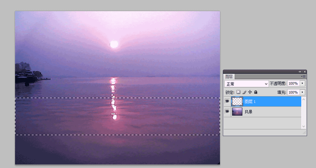The width and height of the screenshot is (316, 168).
Task: Select the layer named 风景
Action: click(248, 112)
